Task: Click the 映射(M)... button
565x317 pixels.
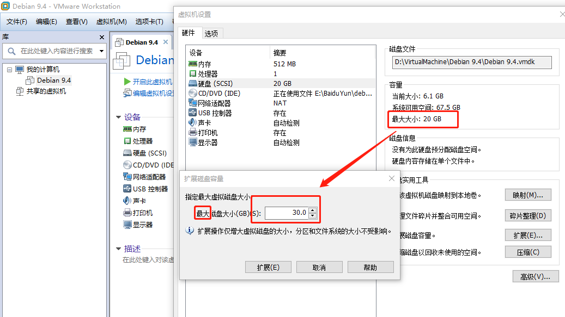Action: (528, 195)
